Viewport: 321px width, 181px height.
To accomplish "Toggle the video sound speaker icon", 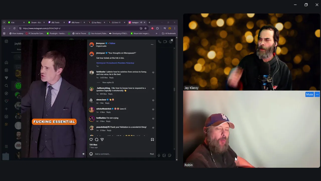I will (x=84, y=154).
